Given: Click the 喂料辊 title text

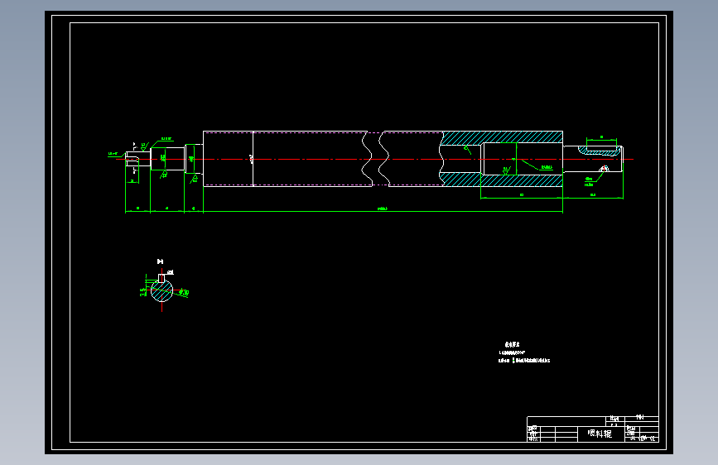Looking at the screenshot, I should 600,433.
